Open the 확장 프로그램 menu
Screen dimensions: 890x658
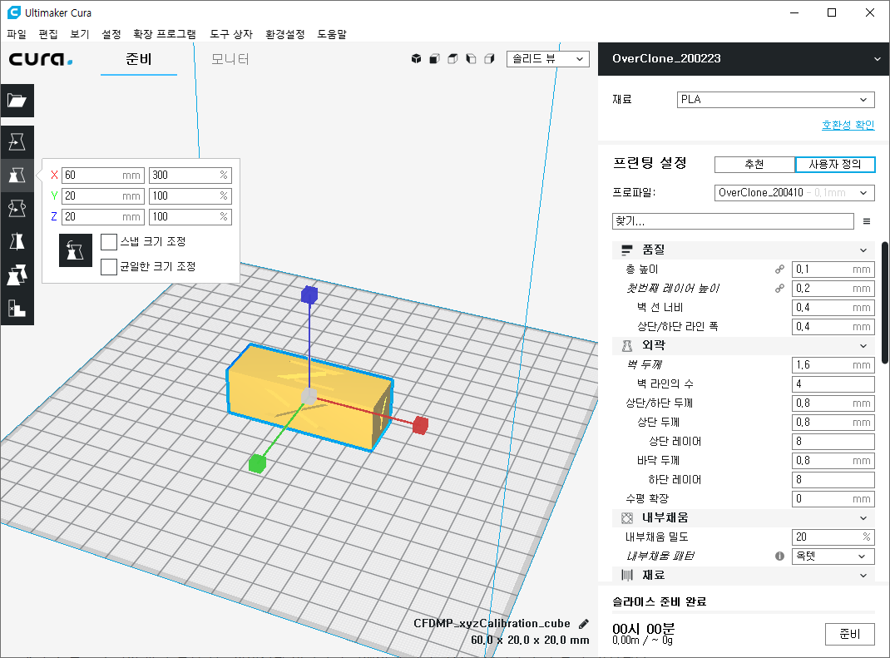[165, 34]
